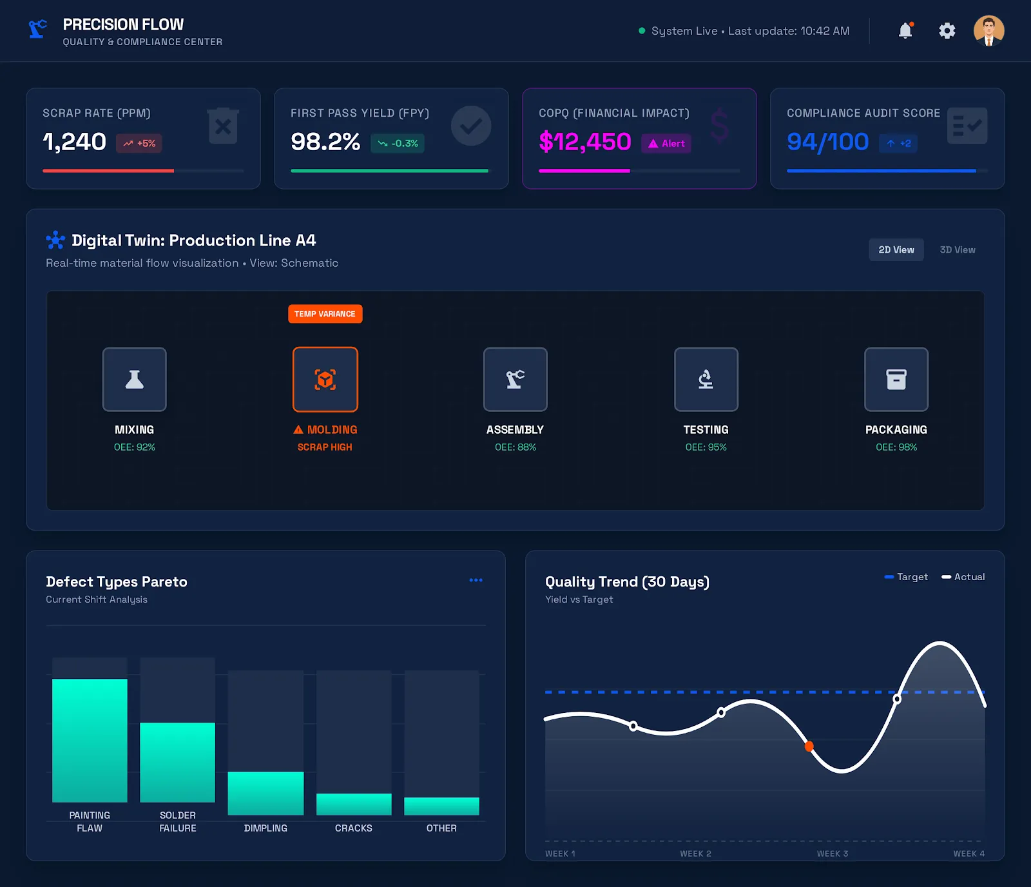Screen dimensions: 1031x887
Task: Open the Compliance Audit Score card
Action: pyautogui.click(x=887, y=138)
